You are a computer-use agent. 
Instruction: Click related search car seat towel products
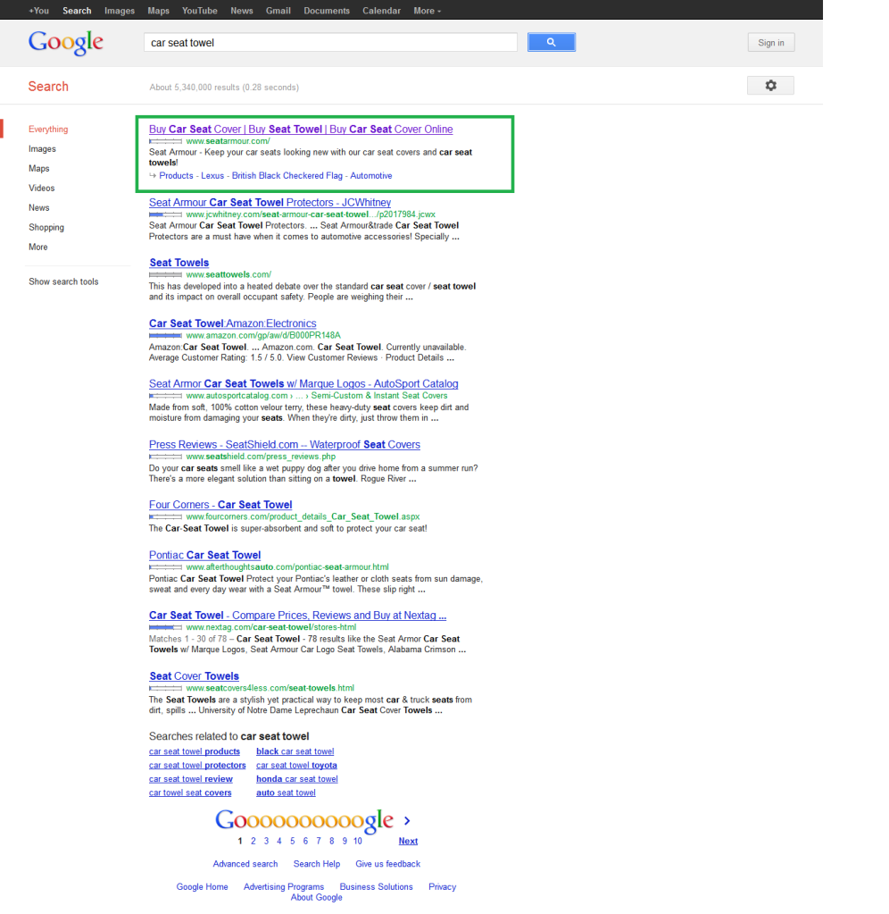pyautogui.click(x=195, y=751)
